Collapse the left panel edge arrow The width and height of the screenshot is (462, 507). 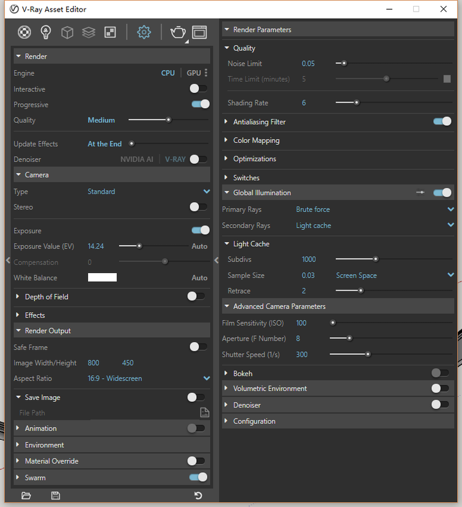tap(8, 260)
